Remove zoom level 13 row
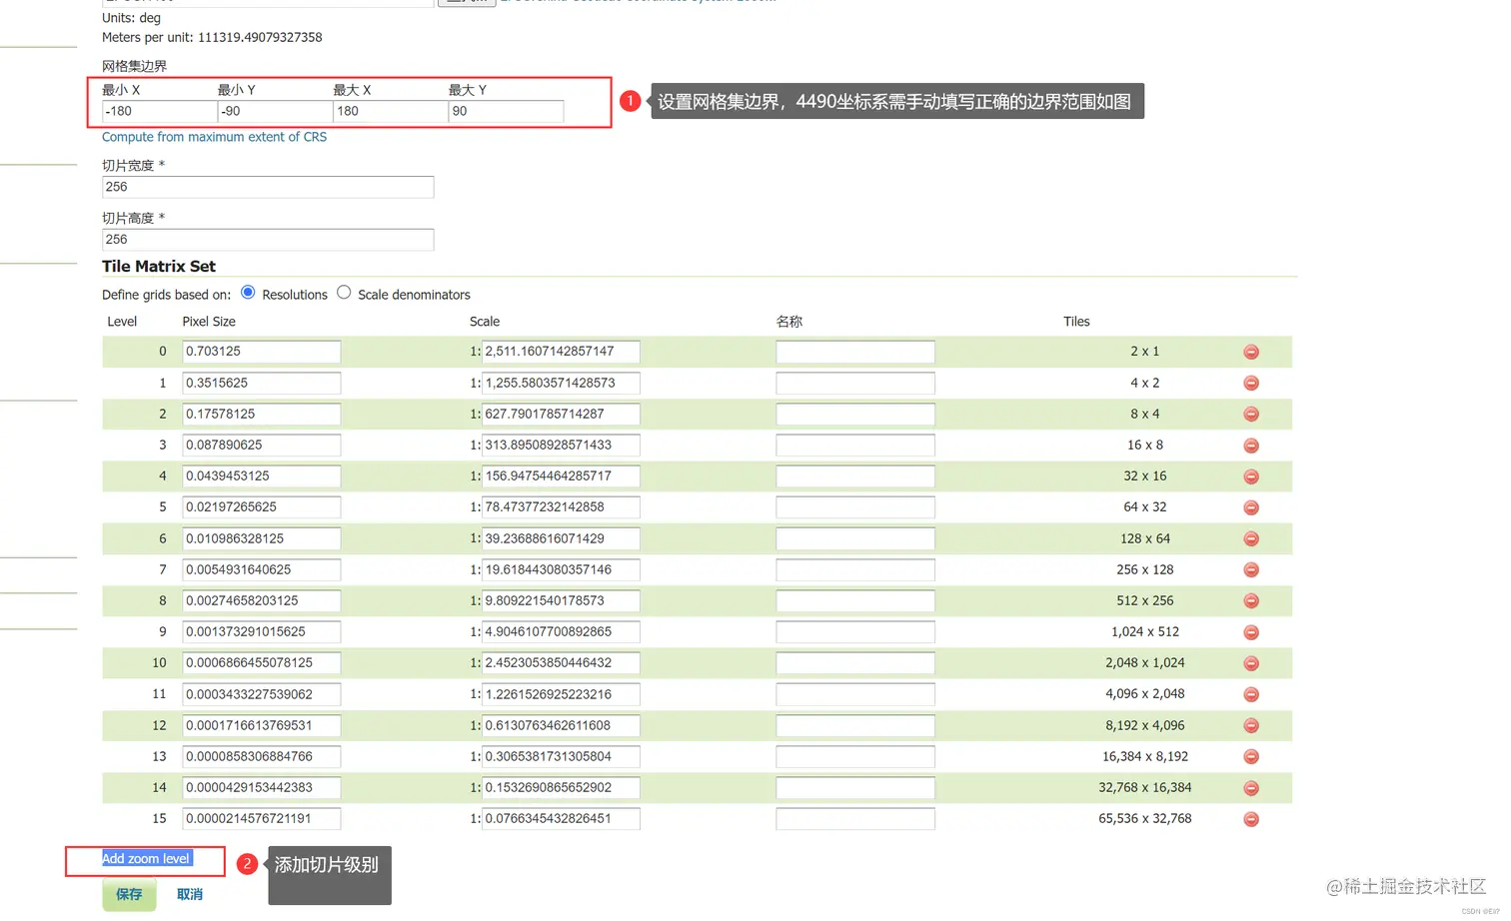This screenshot has width=1511, height=921. point(1250,756)
